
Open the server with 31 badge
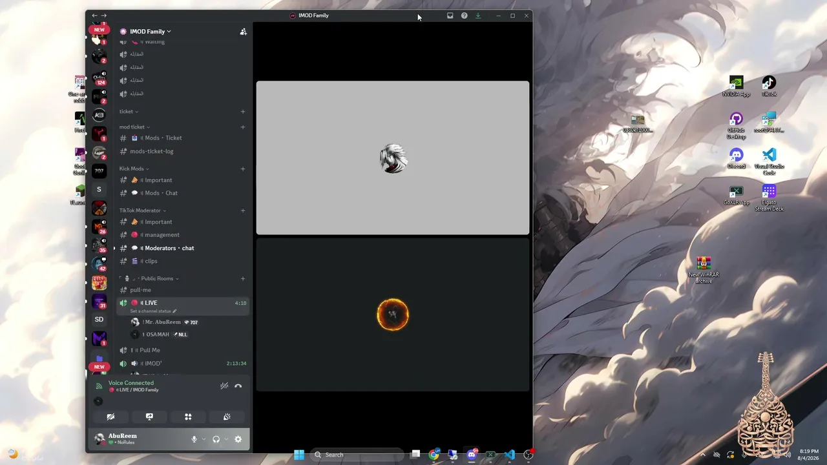[x=99, y=301]
